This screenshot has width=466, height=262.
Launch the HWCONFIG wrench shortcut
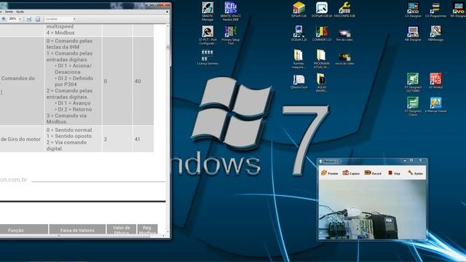pos(344,9)
